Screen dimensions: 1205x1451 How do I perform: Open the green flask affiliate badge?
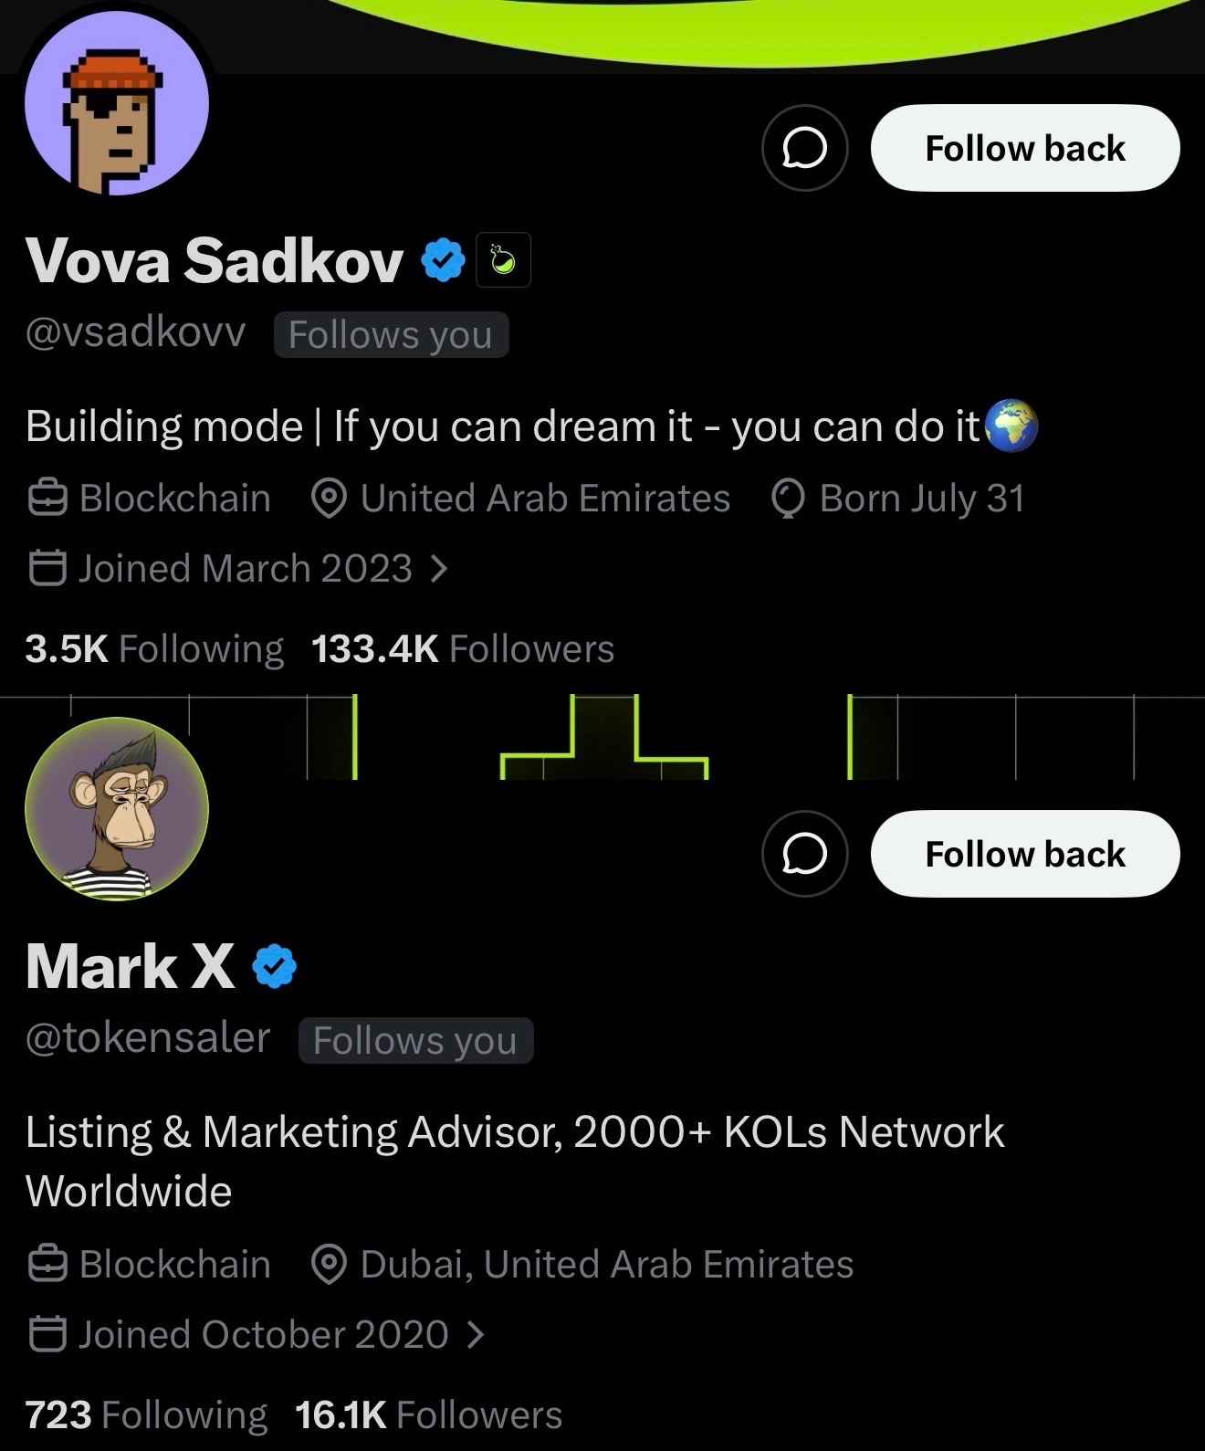pos(503,261)
